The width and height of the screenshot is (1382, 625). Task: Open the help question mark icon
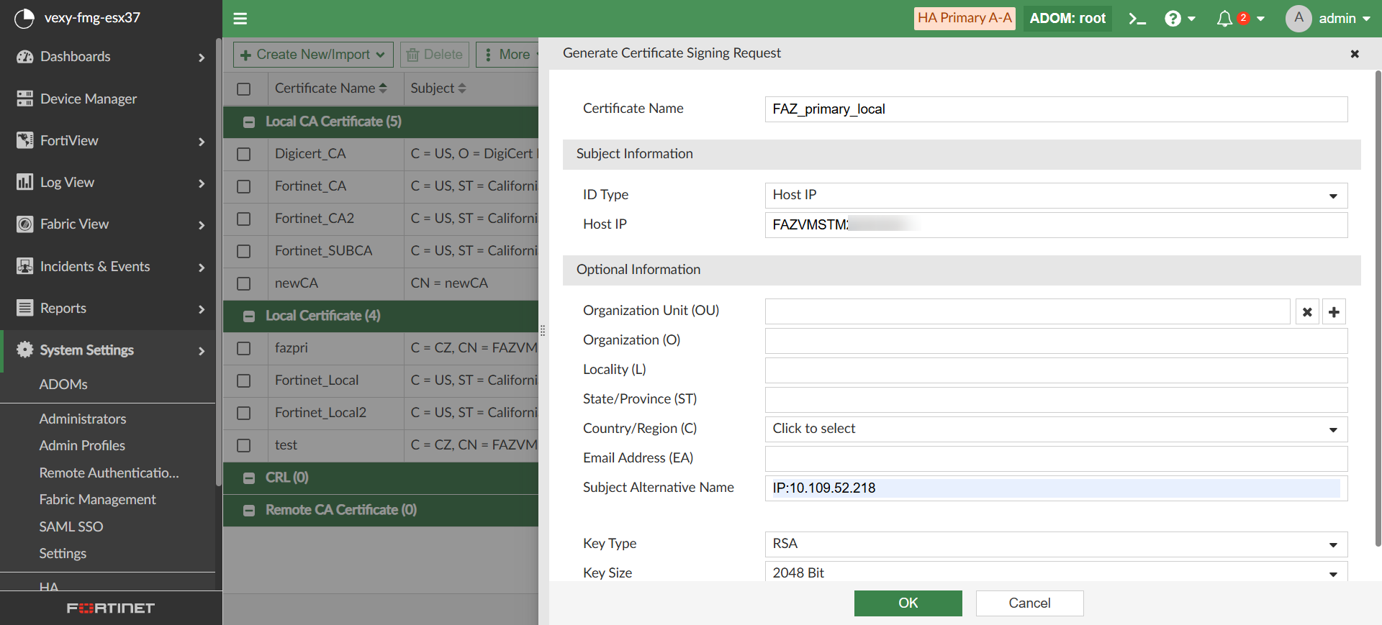click(x=1173, y=19)
